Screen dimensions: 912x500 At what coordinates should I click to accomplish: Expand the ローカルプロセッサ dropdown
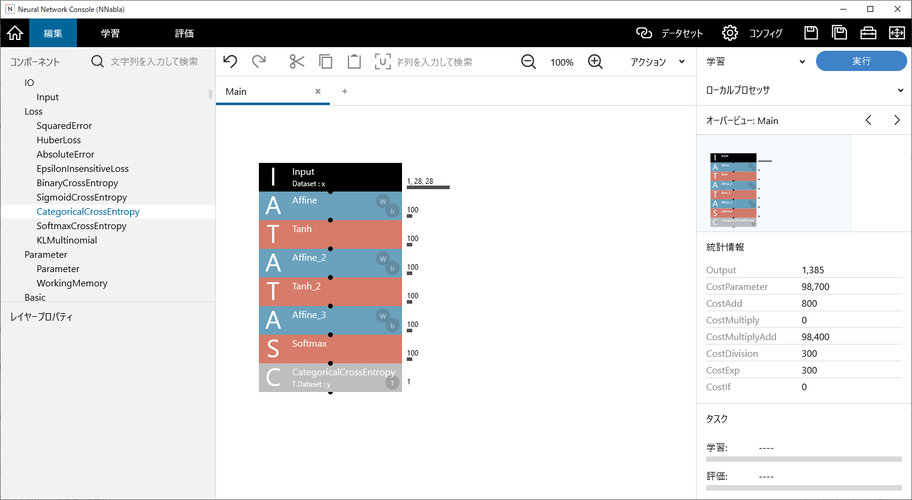coord(803,90)
